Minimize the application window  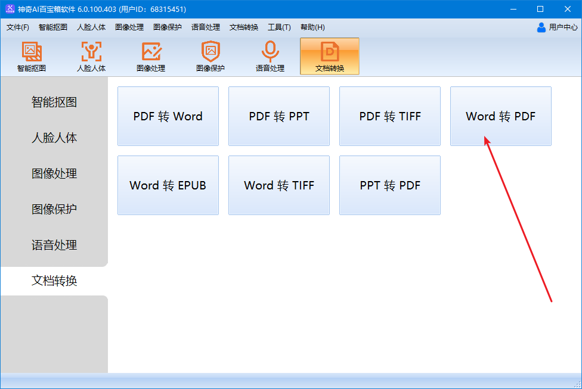pyautogui.click(x=513, y=9)
